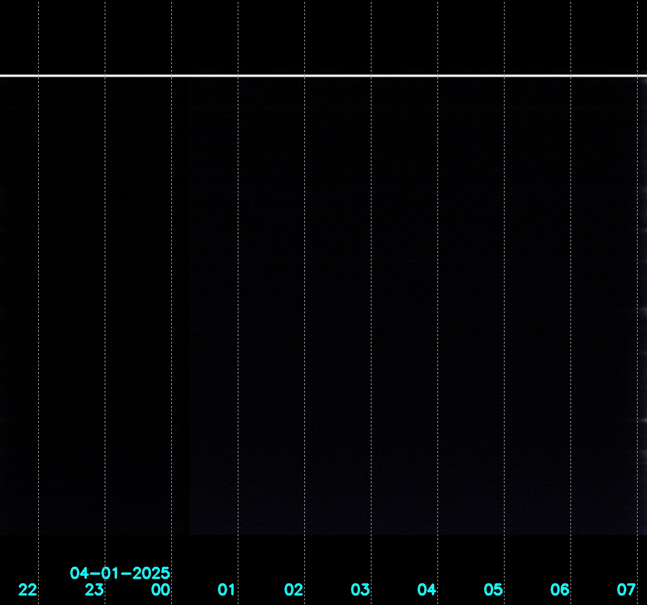
Task: Click the 01 hour axis label
Action: point(227,589)
